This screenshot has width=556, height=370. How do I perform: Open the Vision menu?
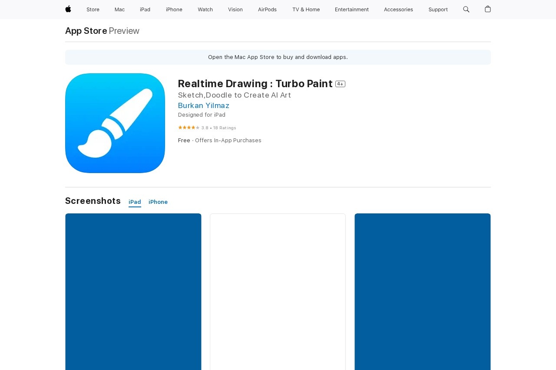coord(235,10)
